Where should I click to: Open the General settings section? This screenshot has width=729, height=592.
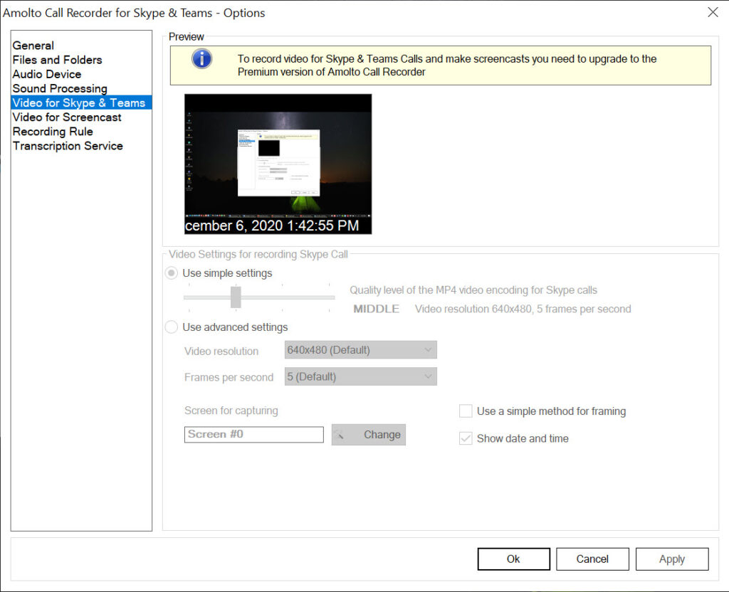pos(33,46)
